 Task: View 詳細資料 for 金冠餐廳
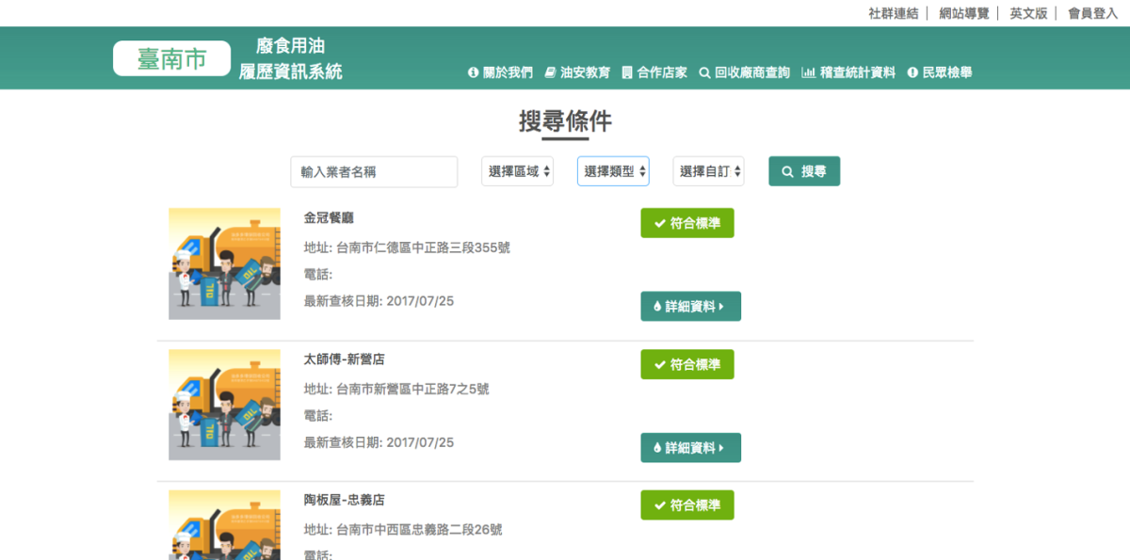point(690,307)
